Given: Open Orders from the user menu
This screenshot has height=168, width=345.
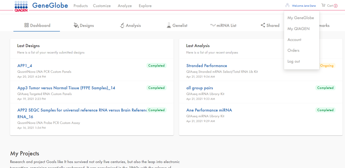Looking at the screenshot, I should pyautogui.click(x=293, y=50).
